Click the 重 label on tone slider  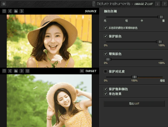coord(163,20)
